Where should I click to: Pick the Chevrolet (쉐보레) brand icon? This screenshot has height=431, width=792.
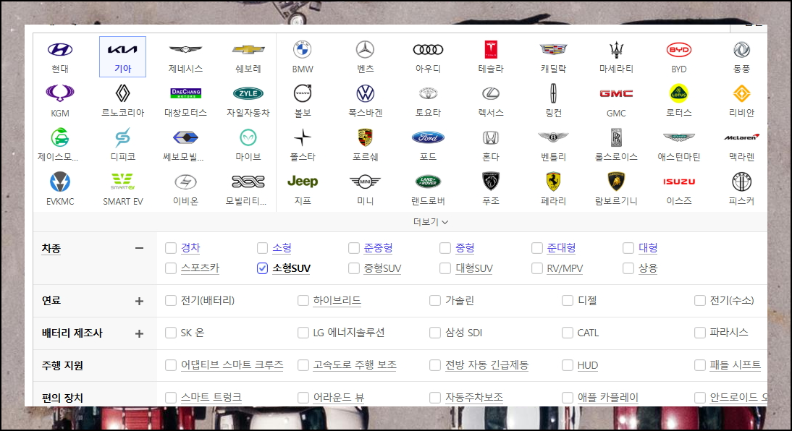[x=248, y=49]
